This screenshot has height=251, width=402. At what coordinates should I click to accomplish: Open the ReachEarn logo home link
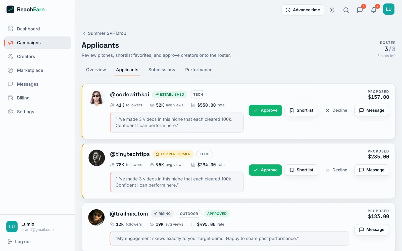[x=25, y=10]
